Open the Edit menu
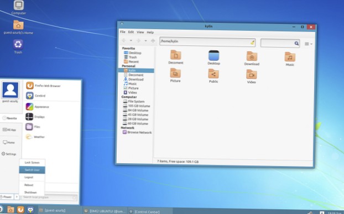 pyautogui.click(x=131, y=32)
